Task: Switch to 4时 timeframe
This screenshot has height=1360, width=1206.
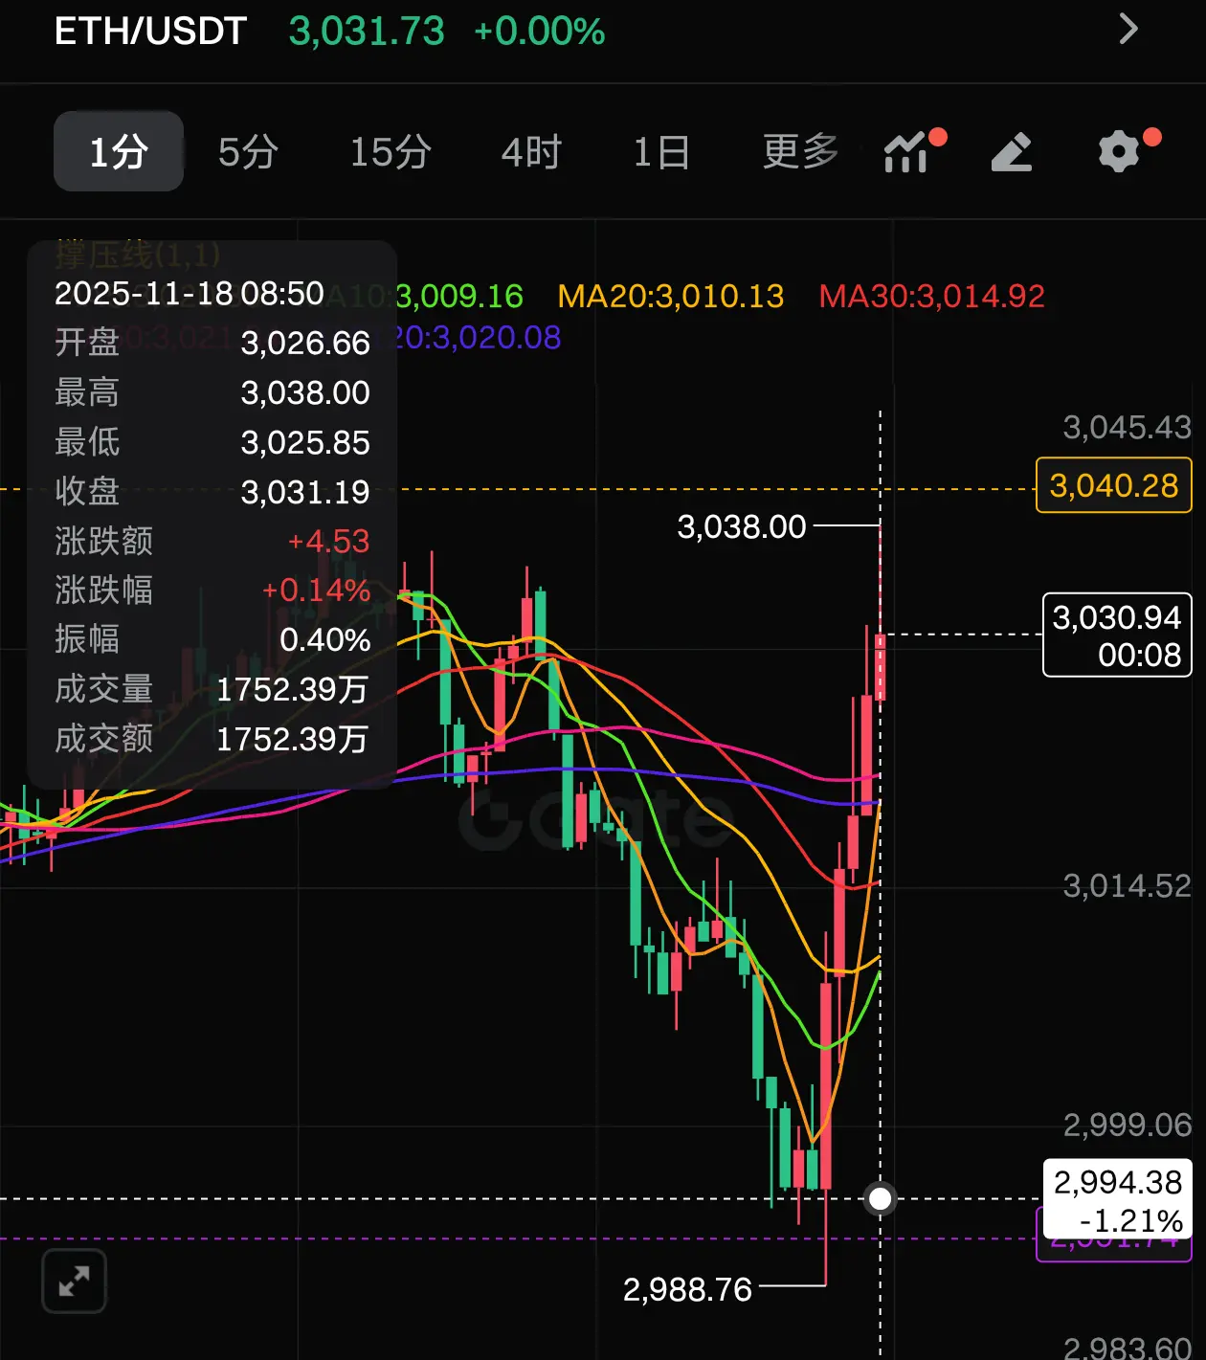Action: point(531,151)
